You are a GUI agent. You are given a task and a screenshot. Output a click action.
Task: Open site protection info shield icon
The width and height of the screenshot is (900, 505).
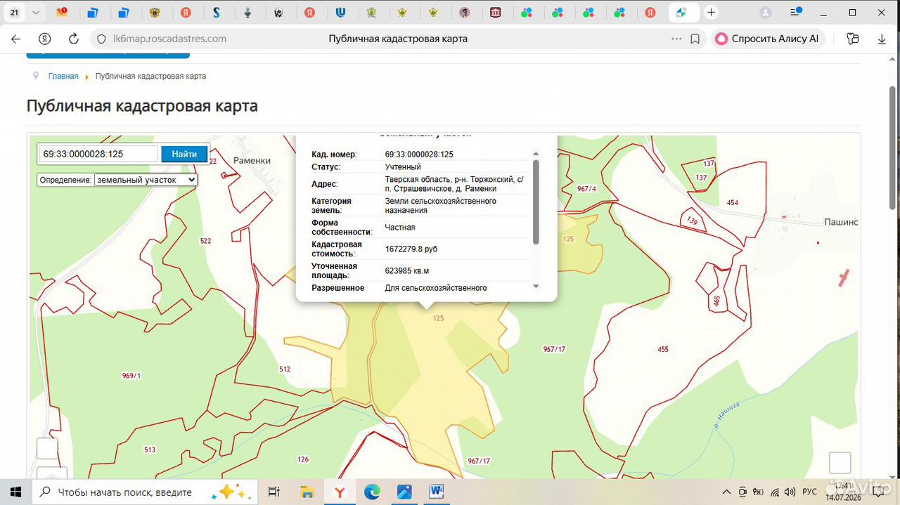pyautogui.click(x=101, y=39)
